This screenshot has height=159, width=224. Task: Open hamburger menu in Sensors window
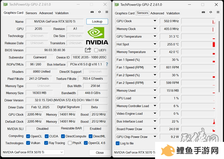click(218, 12)
